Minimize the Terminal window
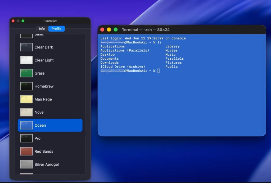Viewport: 271px width, 183px height. [x=109, y=30]
